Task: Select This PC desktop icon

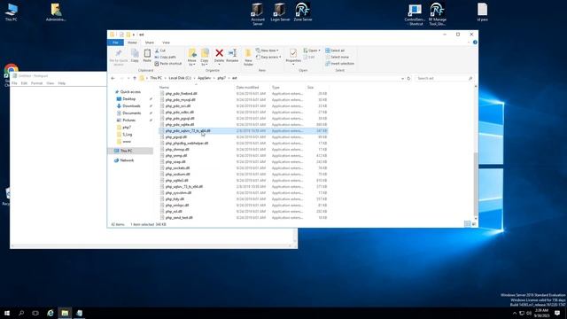Action: tap(12, 12)
